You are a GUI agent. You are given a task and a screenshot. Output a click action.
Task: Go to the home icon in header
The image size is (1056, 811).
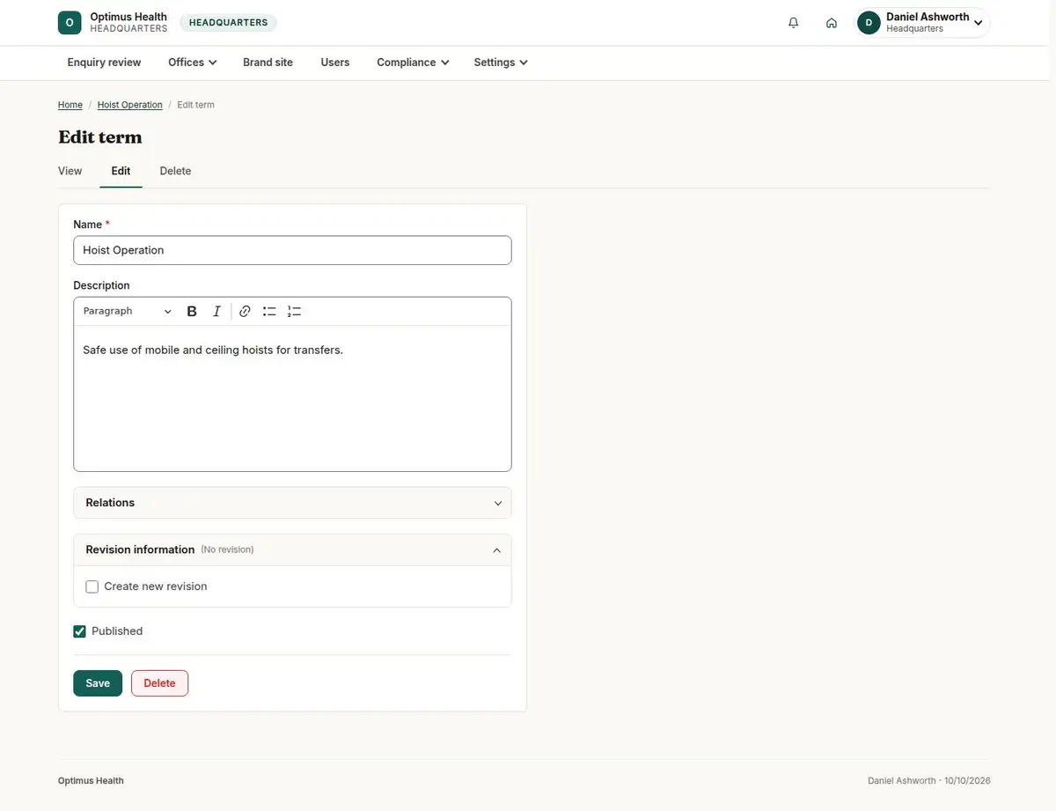pyautogui.click(x=832, y=23)
